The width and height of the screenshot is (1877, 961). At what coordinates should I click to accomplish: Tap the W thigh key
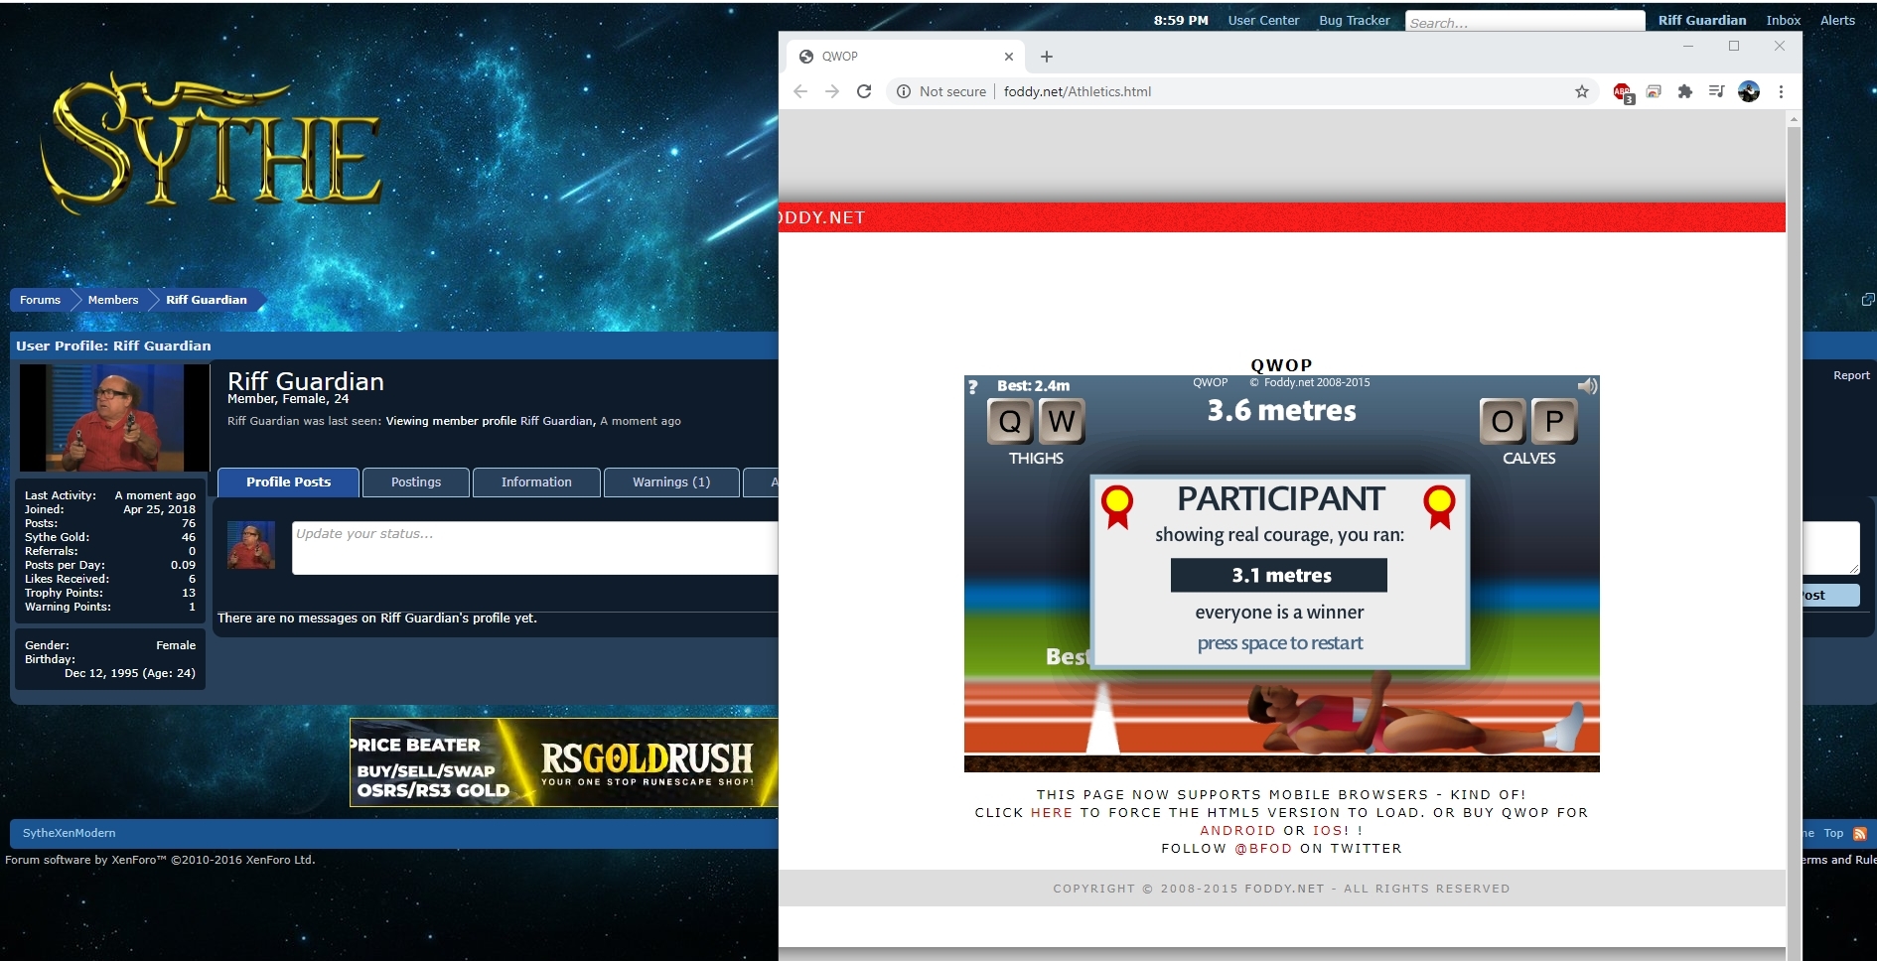[1062, 422]
